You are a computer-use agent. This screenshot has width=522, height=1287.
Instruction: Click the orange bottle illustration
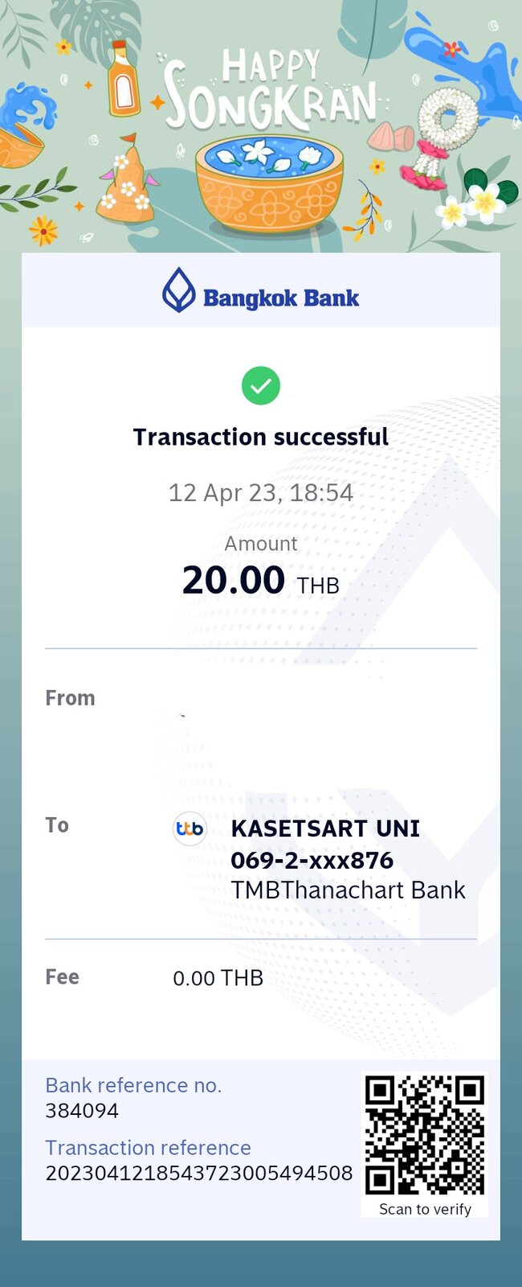pos(123,78)
